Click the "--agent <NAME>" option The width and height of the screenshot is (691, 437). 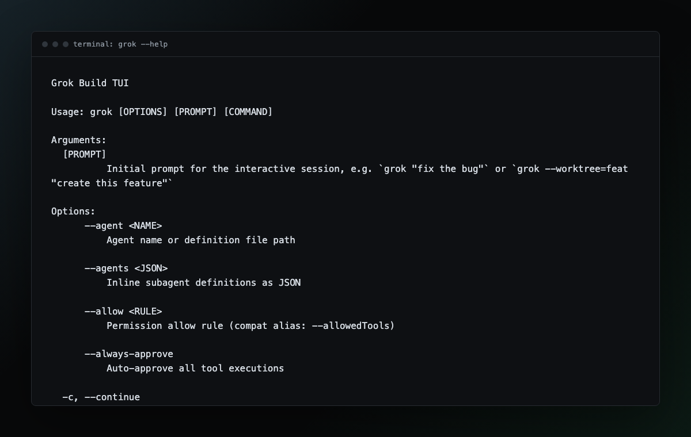point(123,225)
